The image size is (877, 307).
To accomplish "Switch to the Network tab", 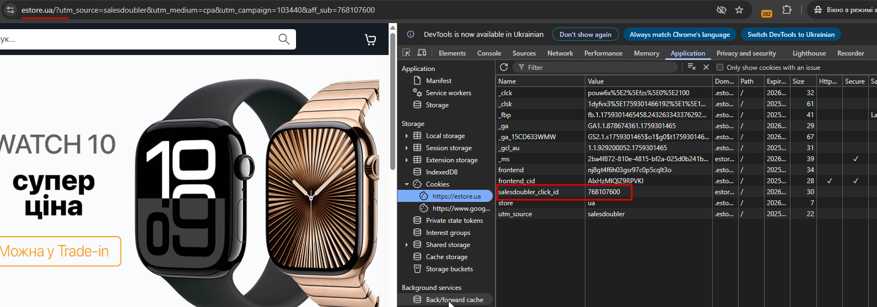I will point(560,53).
